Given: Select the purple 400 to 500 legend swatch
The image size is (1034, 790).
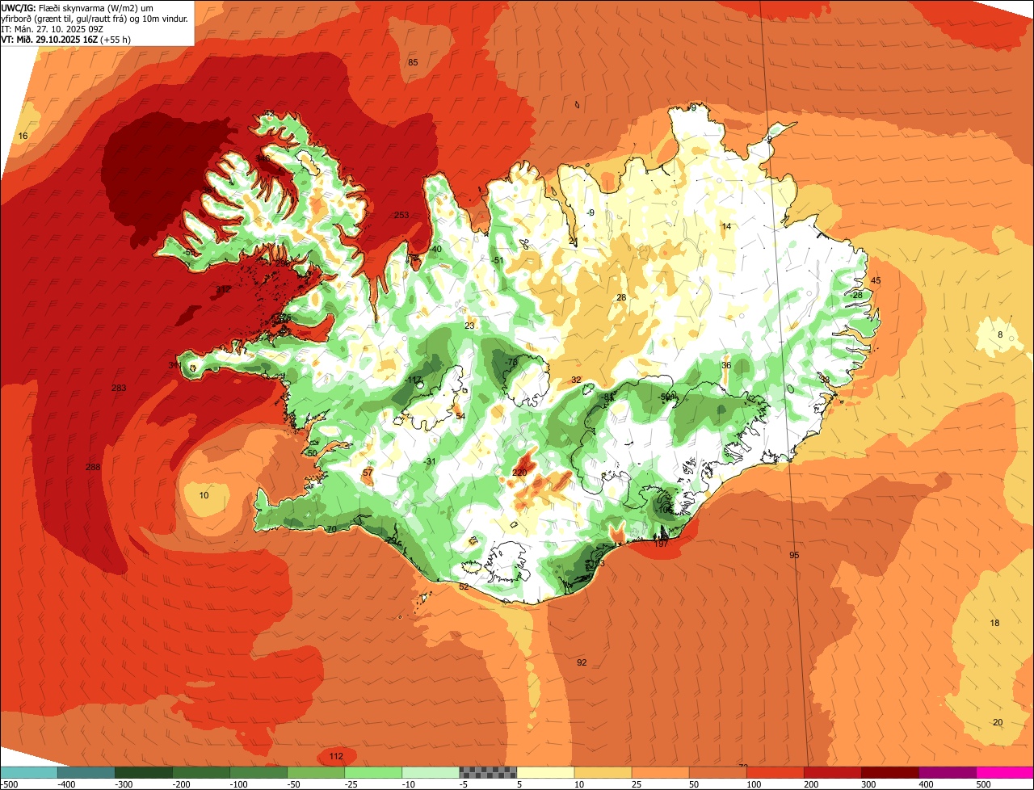Looking at the screenshot, I should [x=947, y=771].
